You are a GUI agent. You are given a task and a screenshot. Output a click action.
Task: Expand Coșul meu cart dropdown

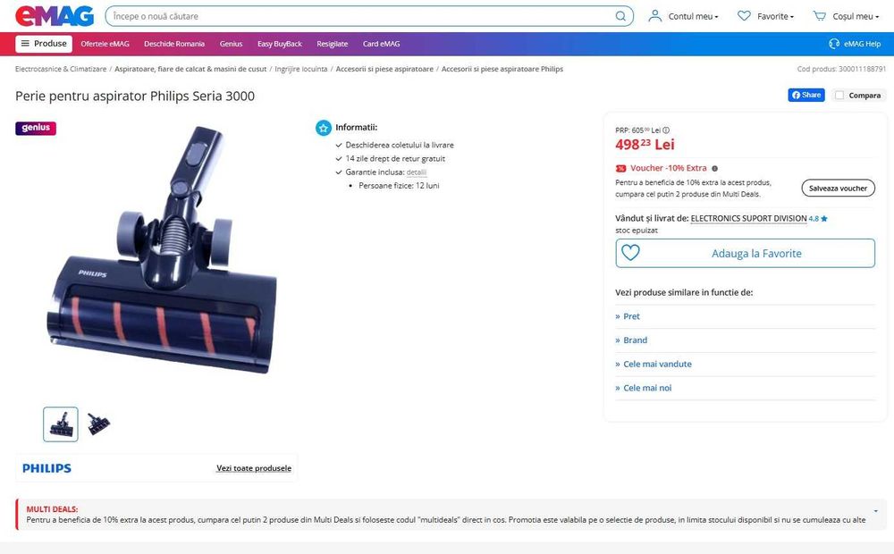846,16
